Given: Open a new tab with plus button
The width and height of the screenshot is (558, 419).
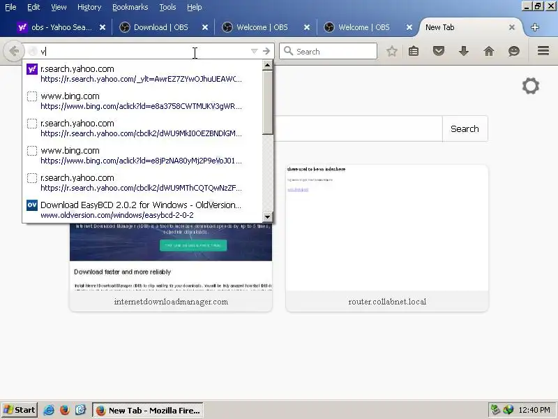Looking at the screenshot, I should click(535, 27).
